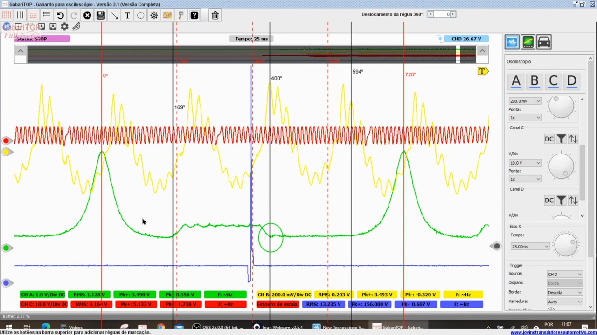
Task: Increase the 360° ruler displacement
Action: 453,14
